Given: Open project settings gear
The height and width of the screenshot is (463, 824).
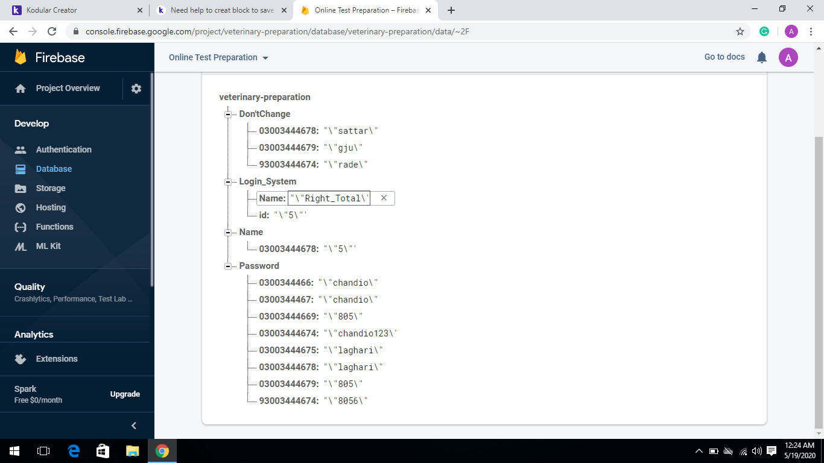Looking at the screenshot, I should [136, 88].
